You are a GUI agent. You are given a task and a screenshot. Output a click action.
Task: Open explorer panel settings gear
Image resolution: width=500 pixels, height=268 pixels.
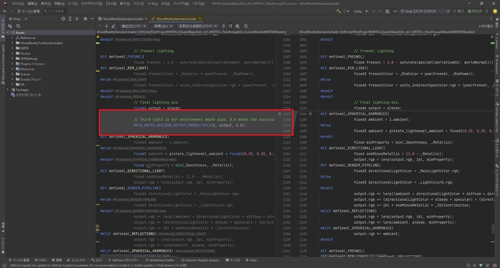point(85,19)
